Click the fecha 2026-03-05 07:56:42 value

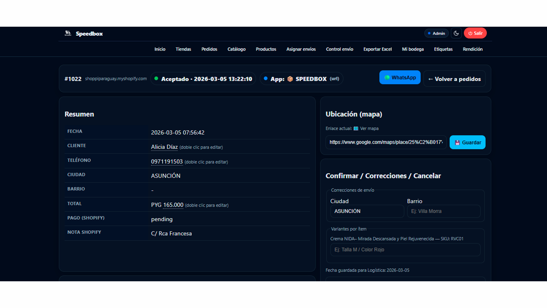coord(178,132)
